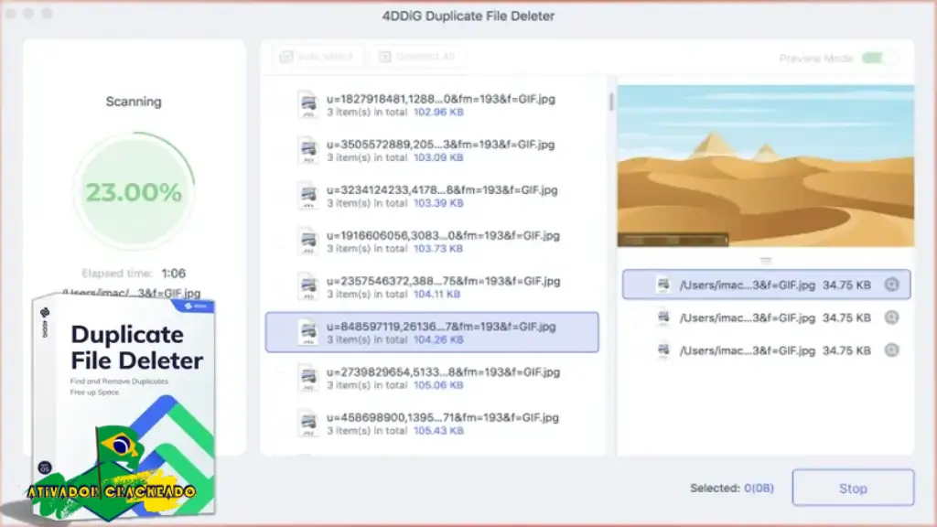
Task: Select file name u=3505572889,205...3&fm=193&f=GIF.jpg
Action: pos(440,145)
